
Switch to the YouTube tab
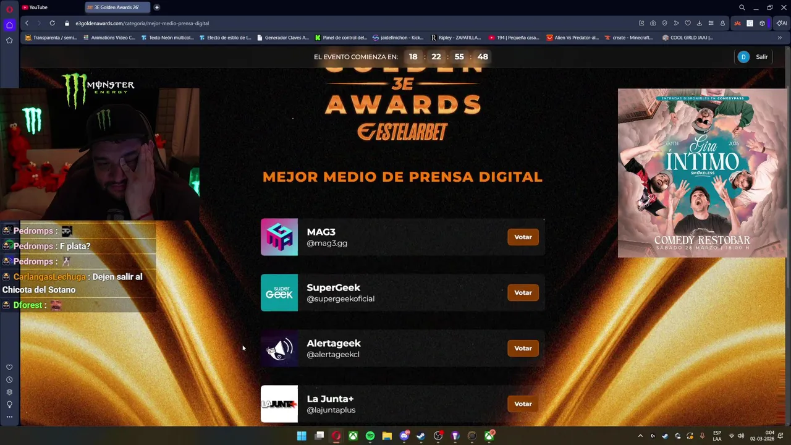[49, 7]
